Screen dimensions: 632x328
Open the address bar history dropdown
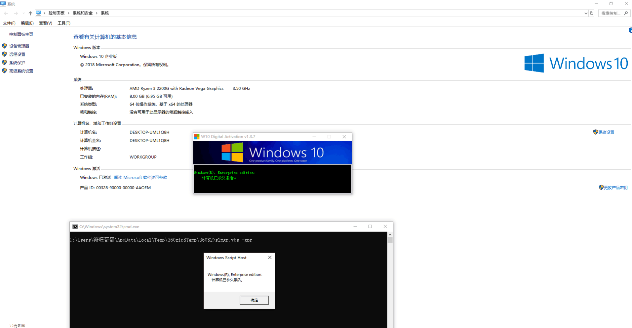tap(586, 13)
